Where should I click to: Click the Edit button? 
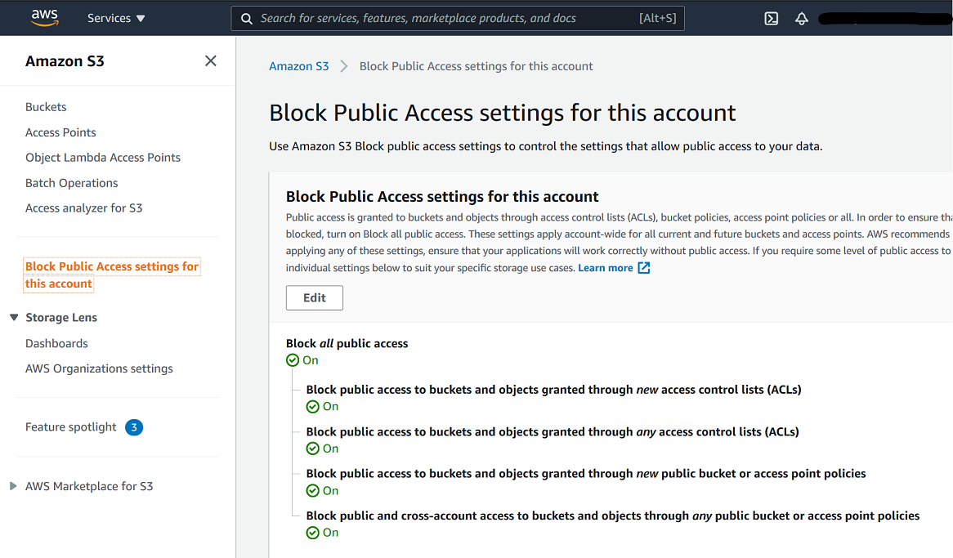[x=314, y=298]
